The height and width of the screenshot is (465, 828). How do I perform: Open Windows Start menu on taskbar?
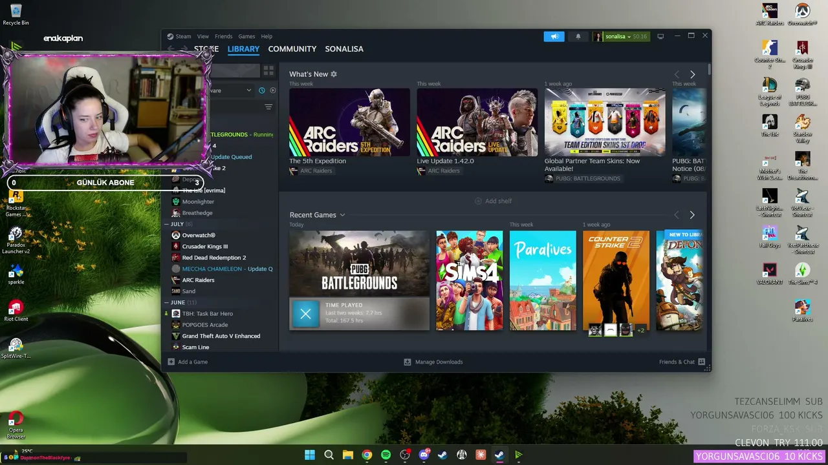click(x=310, y=455)
